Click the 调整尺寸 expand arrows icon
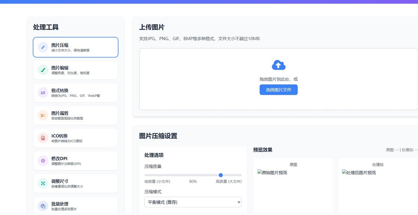 [43, 183]
